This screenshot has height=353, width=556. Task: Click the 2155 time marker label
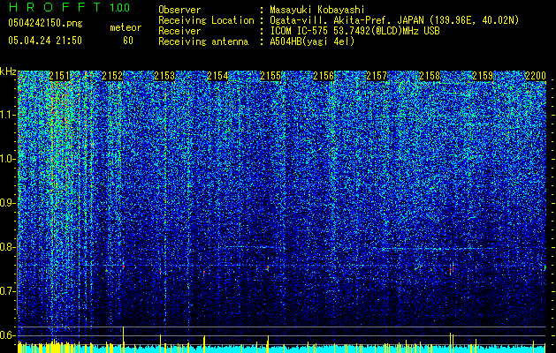(x=270, y=76)
